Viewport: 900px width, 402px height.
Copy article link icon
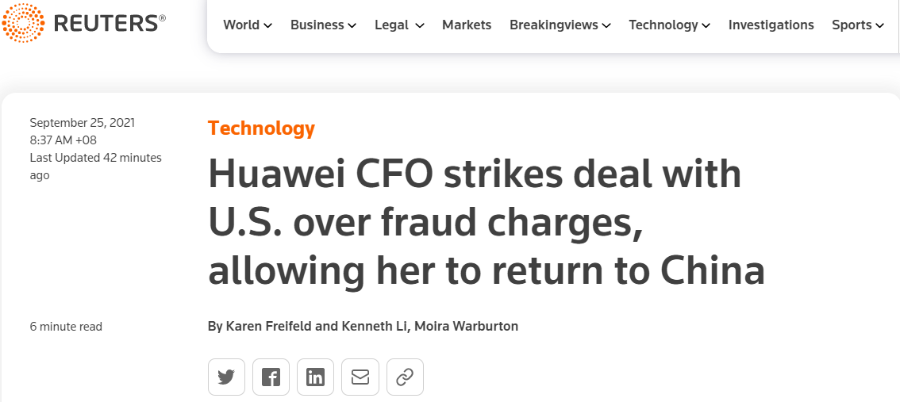click(405, 377)
